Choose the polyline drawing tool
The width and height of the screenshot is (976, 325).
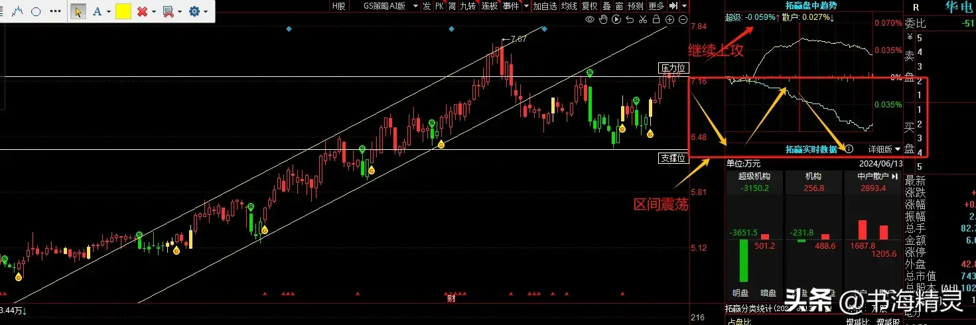point(18,11)
